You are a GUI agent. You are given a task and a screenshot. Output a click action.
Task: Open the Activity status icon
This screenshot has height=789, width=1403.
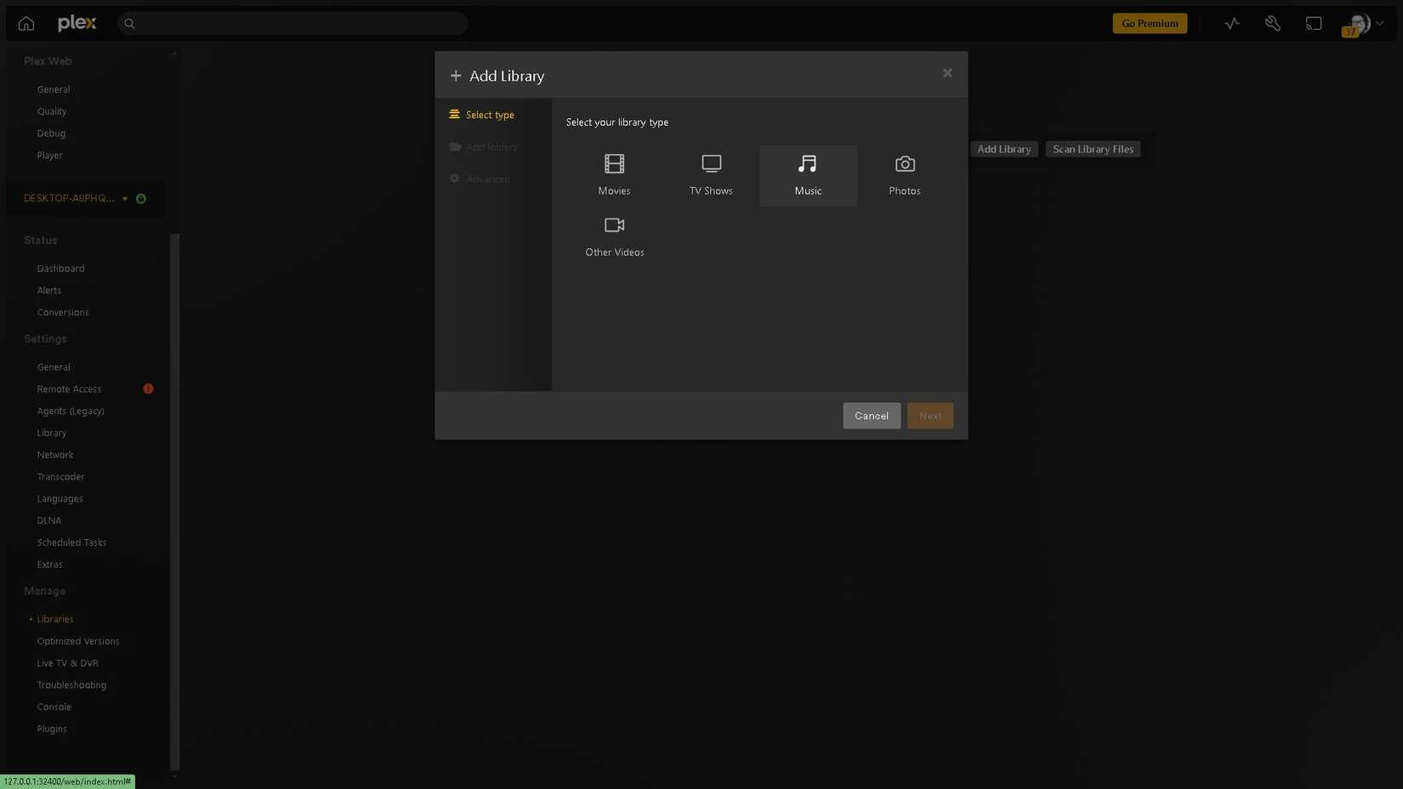(x=1231, y=23)
